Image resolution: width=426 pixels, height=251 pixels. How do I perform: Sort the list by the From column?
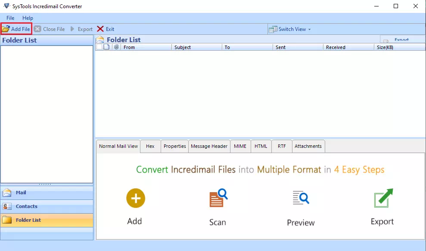pos(146,47)
